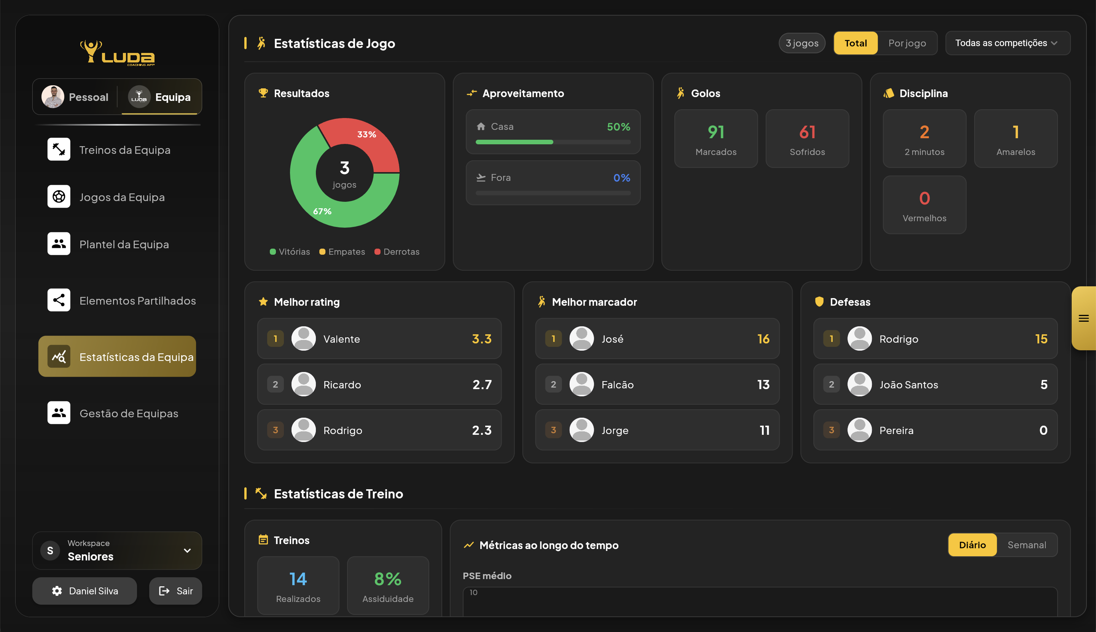Open Todas as competições dropdown
The height and width of the screenshot is (632, 1096).
point(1007,43)
